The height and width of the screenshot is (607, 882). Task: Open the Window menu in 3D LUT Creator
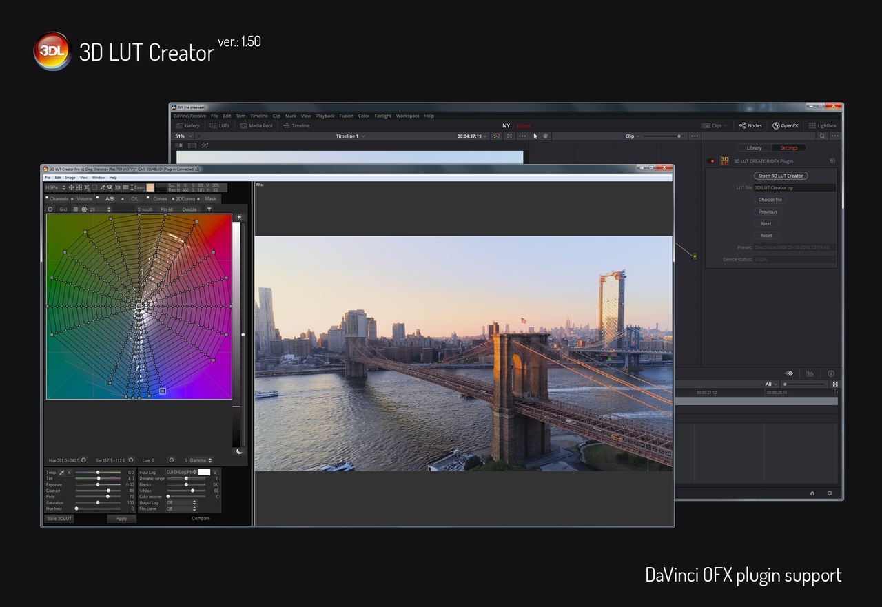(99, 178)
